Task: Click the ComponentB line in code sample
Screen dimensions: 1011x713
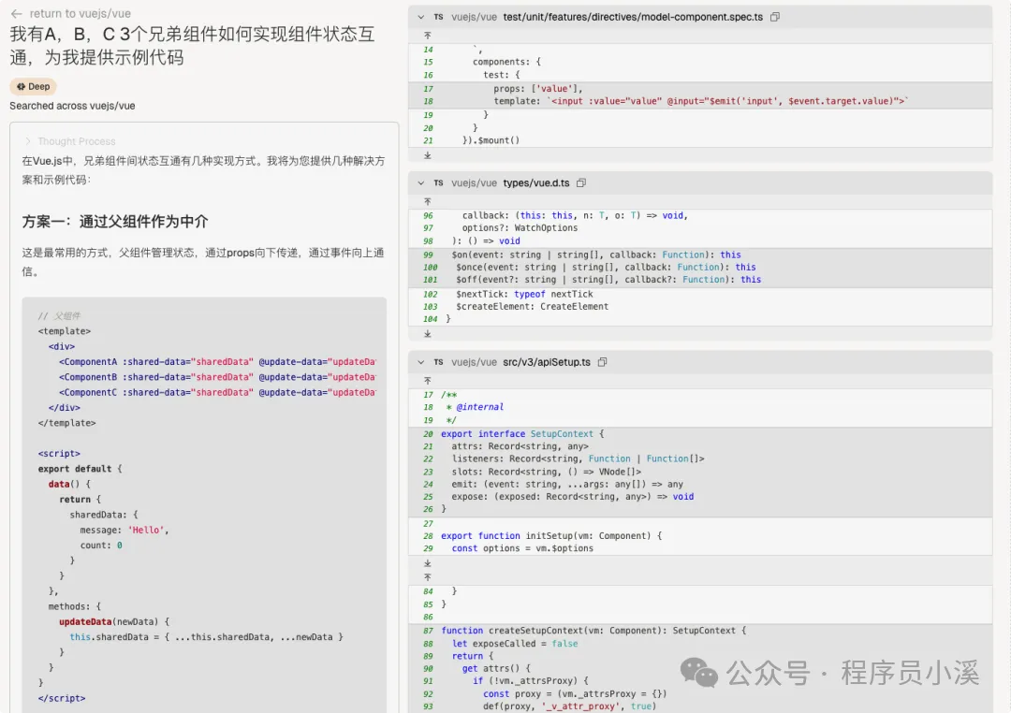Action: pyautogui.click(x=217, y=377)
